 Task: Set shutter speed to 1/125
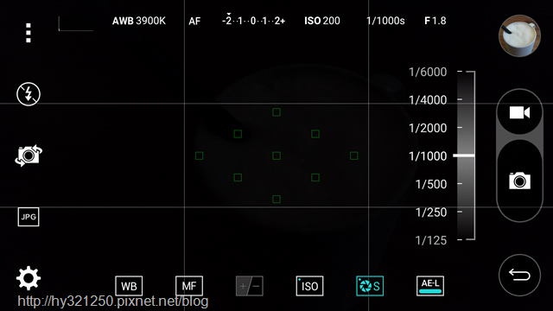[x=431, y=240]
